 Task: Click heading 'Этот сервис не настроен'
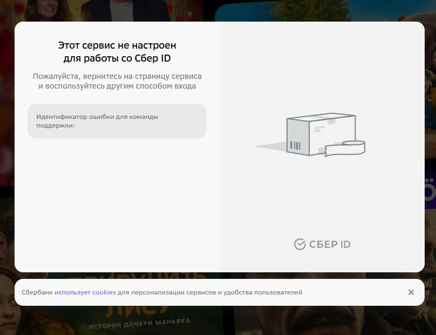click(117, 45)
